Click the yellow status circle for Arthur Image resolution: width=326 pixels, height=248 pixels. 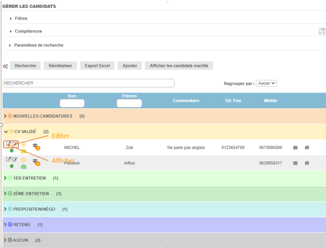(x=24, y=160)
